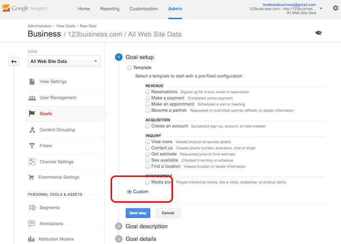341x244 pixels.
Task: Click the Filters funnel icon
Action: (x=32, y=146)
